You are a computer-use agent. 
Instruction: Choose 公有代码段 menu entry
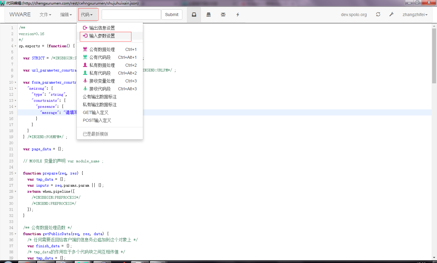coord(110,57)
